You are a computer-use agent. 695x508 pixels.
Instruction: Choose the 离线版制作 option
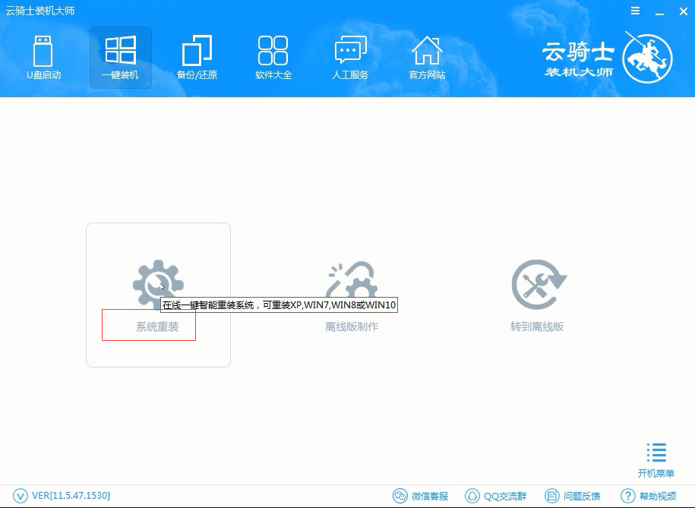pos(352,298)
